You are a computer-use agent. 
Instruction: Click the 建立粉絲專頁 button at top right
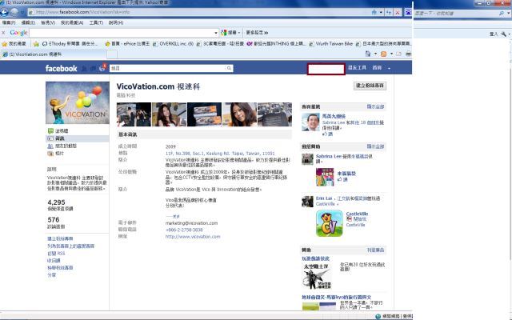[x=370, y=86]
